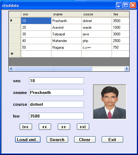This screenshot has height=155, width=138.
Task: Select the dotnet course cell in grid
Action: click(x=97, y=21)
